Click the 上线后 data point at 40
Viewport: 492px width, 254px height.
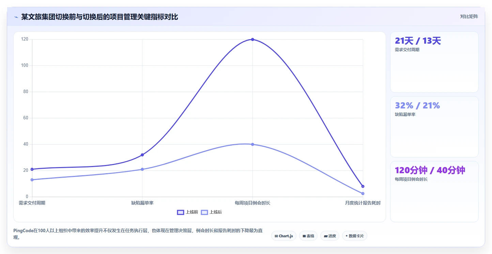pyautogui.click(x=252, y=144)
